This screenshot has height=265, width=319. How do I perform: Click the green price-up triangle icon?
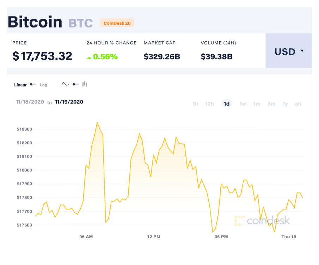89,58
